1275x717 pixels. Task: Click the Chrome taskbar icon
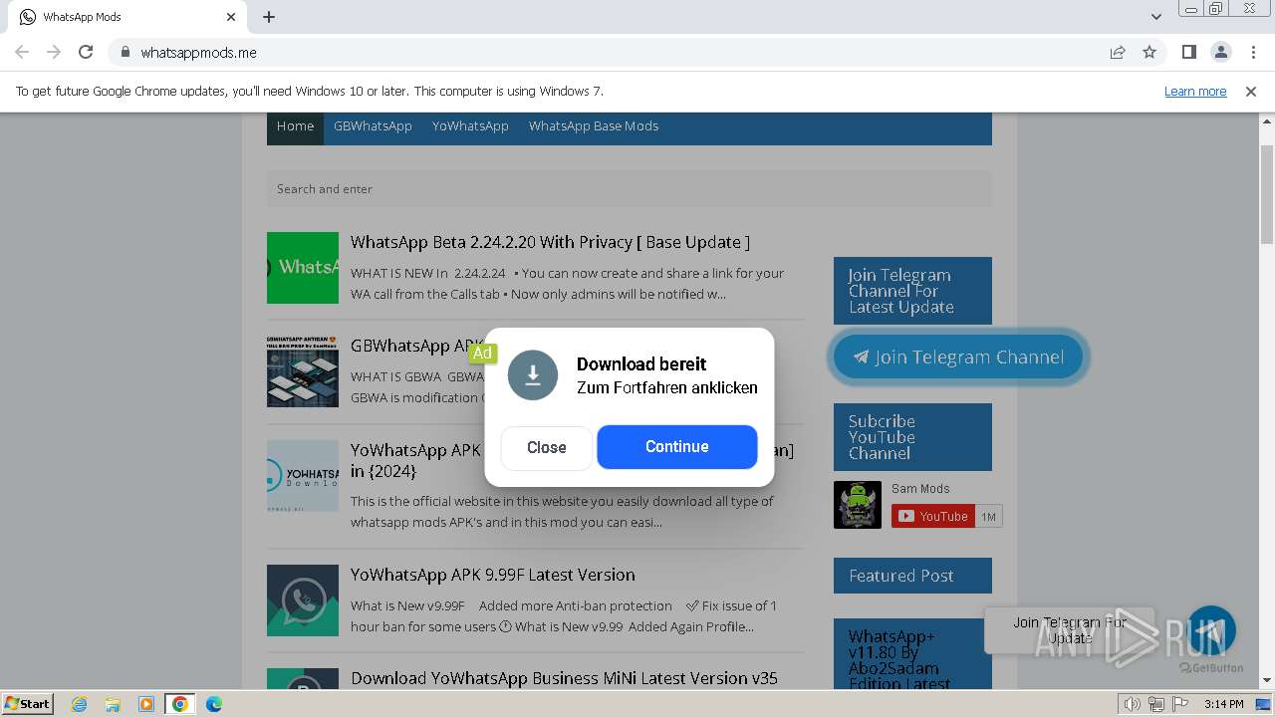coord(180,704)
